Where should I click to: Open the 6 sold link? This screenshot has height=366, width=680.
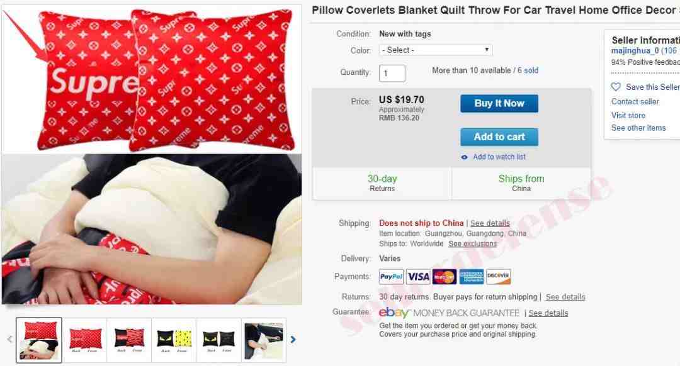[528, 70]
